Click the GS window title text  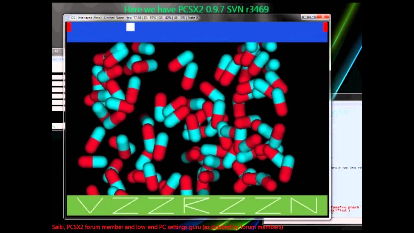point(134,18)
